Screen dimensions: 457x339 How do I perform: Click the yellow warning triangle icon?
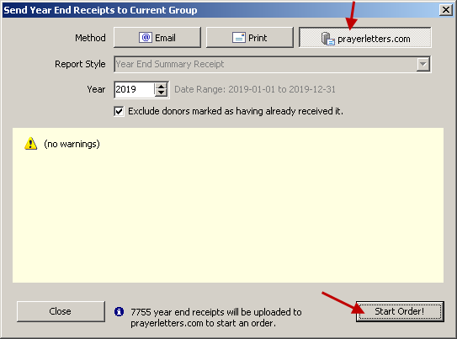click(30, 144)
